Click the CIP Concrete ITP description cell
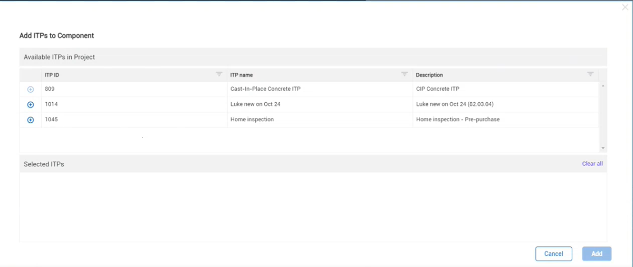The height and width of the screenshot is (267, 633). (437, 89)
